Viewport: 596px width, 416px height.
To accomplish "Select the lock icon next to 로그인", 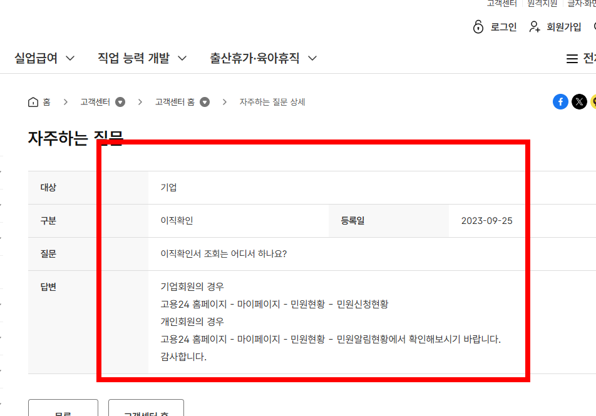I will tap(478, 26).
